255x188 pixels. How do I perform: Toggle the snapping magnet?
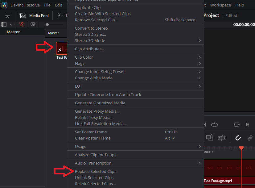point(238,138)
